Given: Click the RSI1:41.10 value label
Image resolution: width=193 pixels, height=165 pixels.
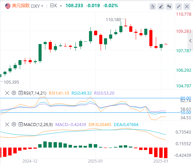Looking at the screenshot, I should [x=59, y=93].
